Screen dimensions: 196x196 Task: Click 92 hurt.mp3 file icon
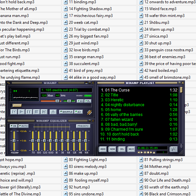coord(66,187)
